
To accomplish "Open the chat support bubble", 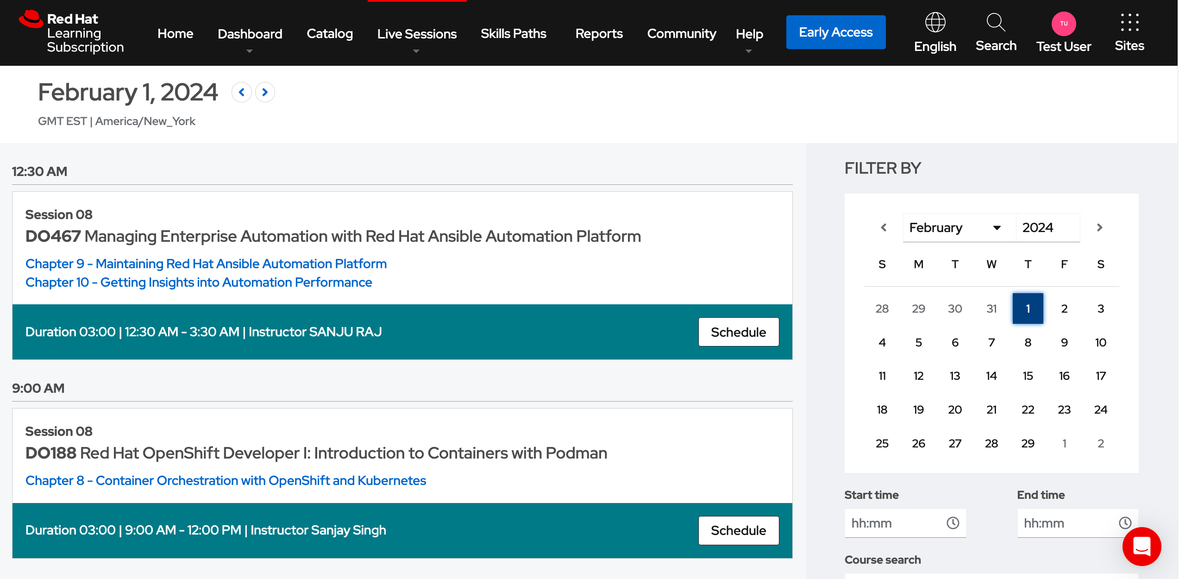I will (1141, 547).
